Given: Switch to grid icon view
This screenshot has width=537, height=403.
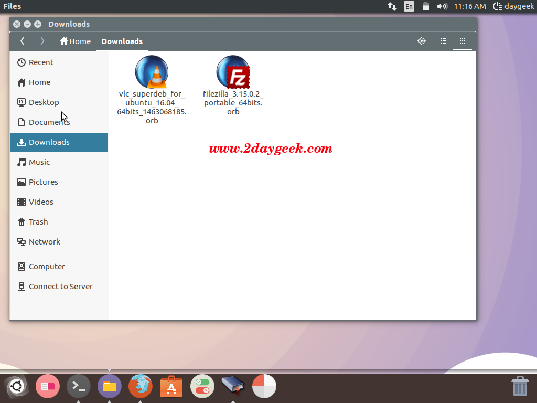Looking at the screenshot, I should tap(463, 41).
